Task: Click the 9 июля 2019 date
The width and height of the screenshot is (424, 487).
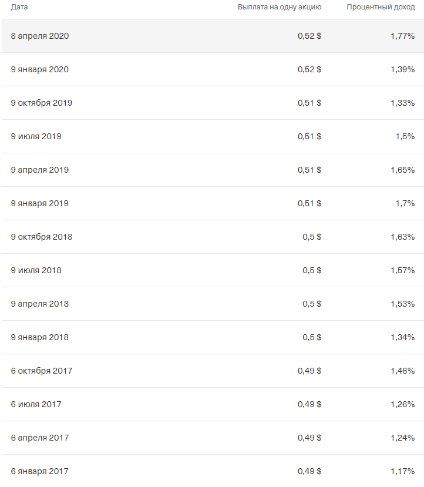Action: [36, 136]
